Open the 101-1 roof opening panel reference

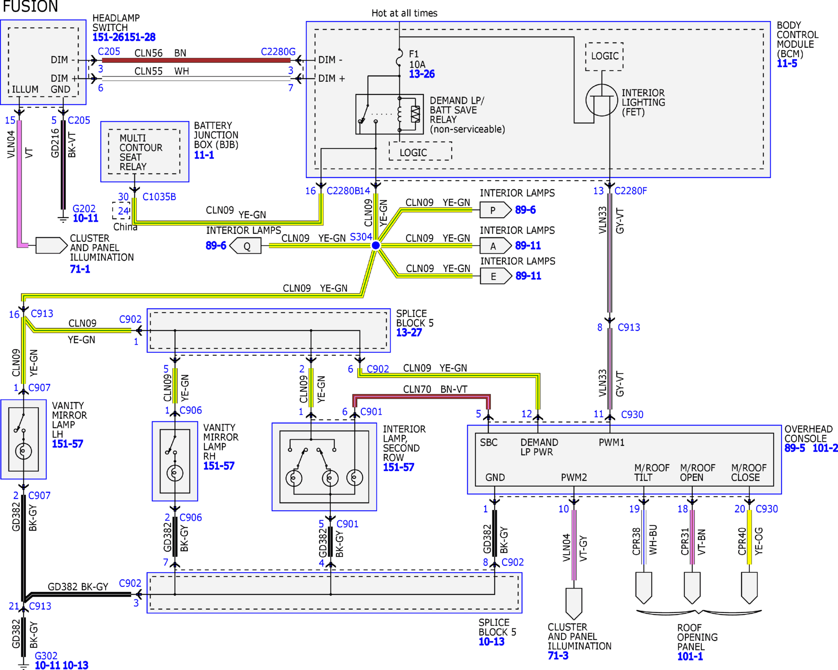click(690, 657)
